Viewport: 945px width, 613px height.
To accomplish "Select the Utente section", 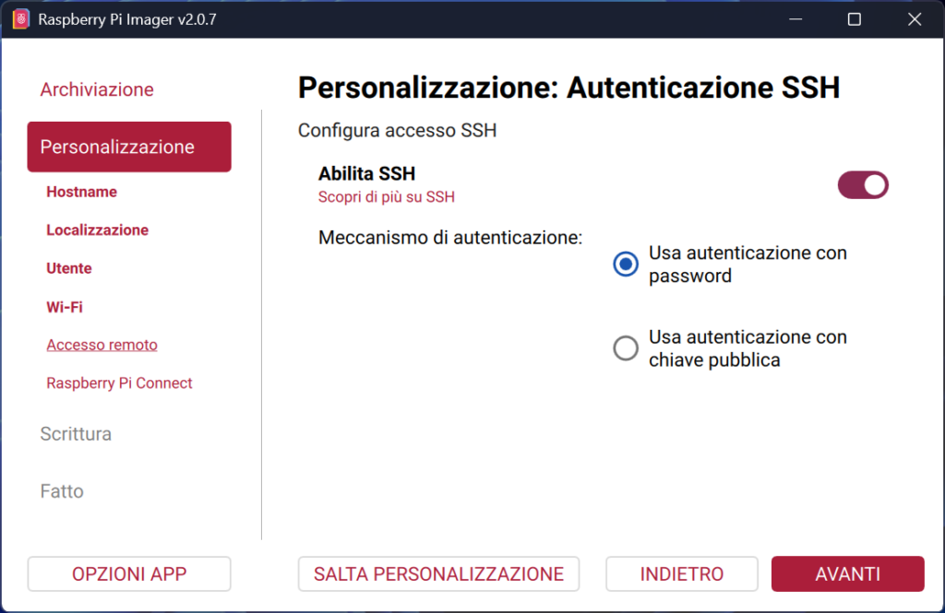I will click(x=68, y=268).
